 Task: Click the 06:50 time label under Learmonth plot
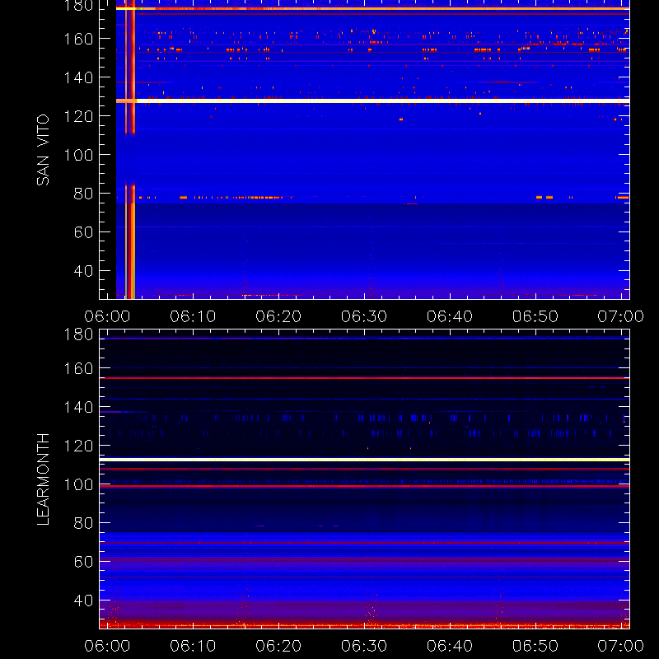535,646
